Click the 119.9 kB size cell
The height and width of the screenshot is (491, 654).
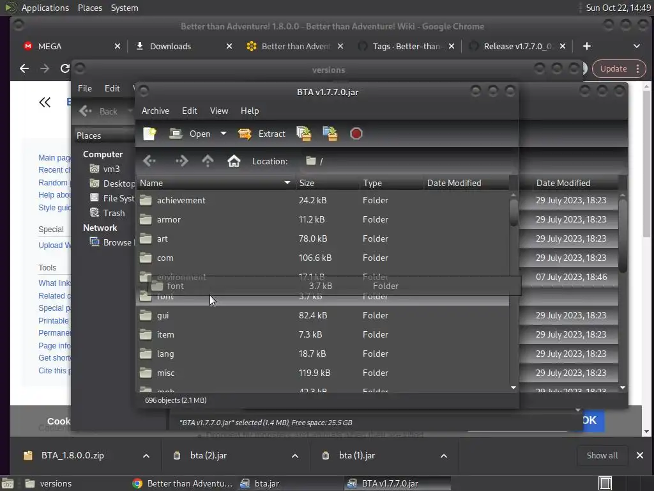tap(314, 373)
